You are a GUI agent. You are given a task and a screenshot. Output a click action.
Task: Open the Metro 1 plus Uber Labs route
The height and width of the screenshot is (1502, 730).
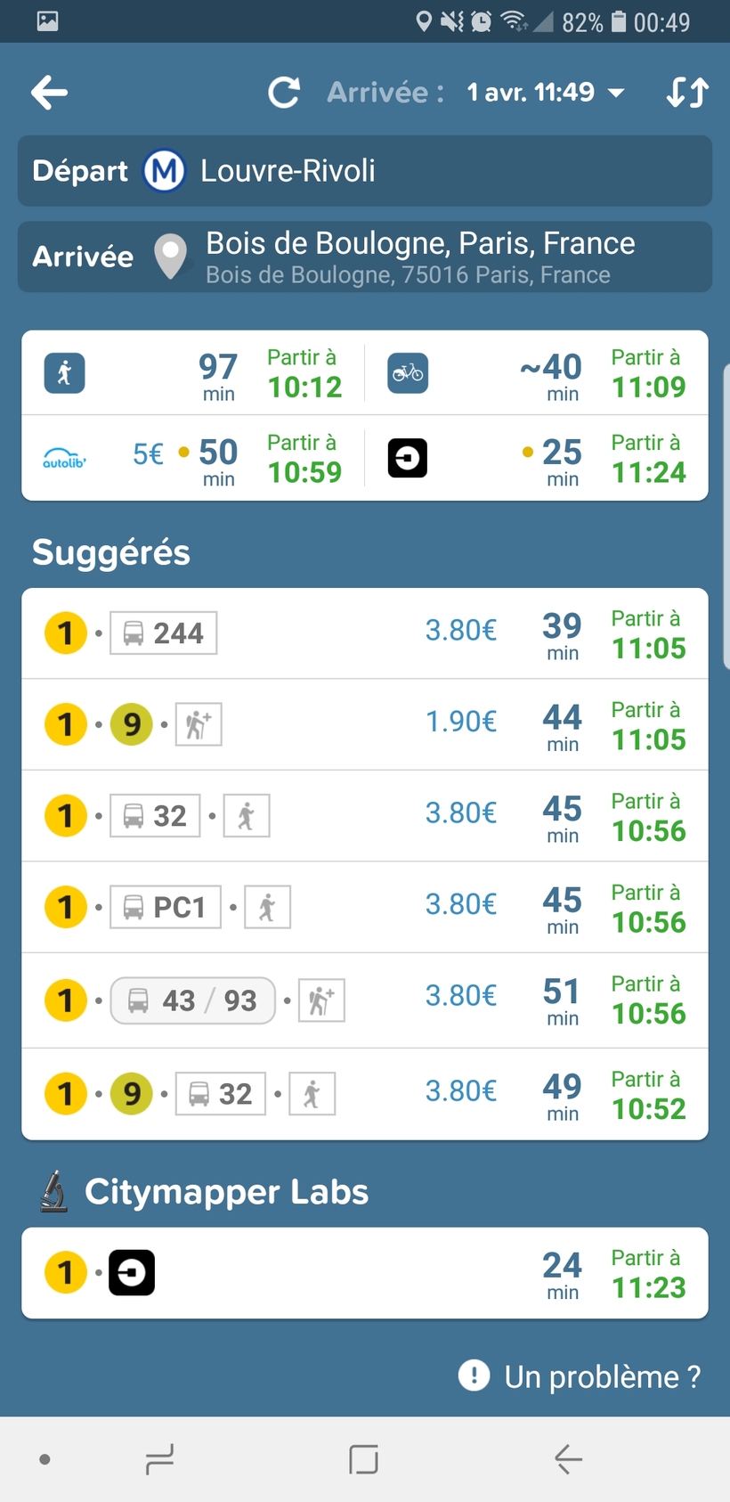365,1273
